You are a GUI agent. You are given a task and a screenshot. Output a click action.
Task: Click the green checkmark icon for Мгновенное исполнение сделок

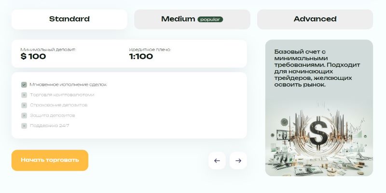[x=24, y=85]
